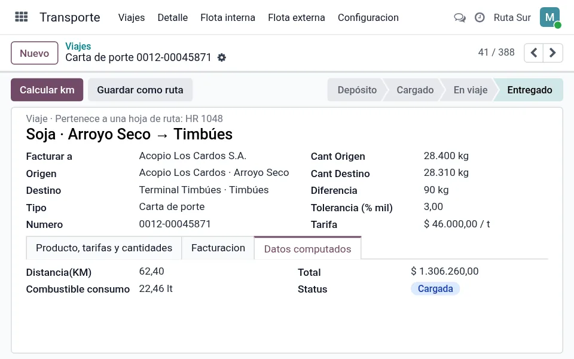
Task: Click the Cargada status badge
Action: (x=435, y=288)
